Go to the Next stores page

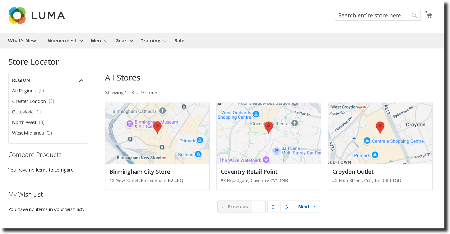point(307,207)
